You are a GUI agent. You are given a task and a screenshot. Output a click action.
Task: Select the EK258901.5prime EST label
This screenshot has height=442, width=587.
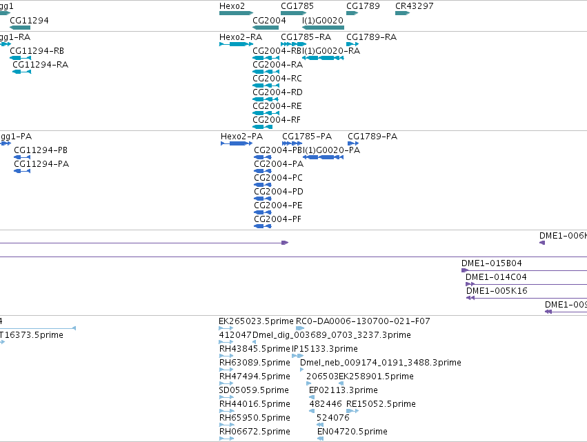pos(376,377)
